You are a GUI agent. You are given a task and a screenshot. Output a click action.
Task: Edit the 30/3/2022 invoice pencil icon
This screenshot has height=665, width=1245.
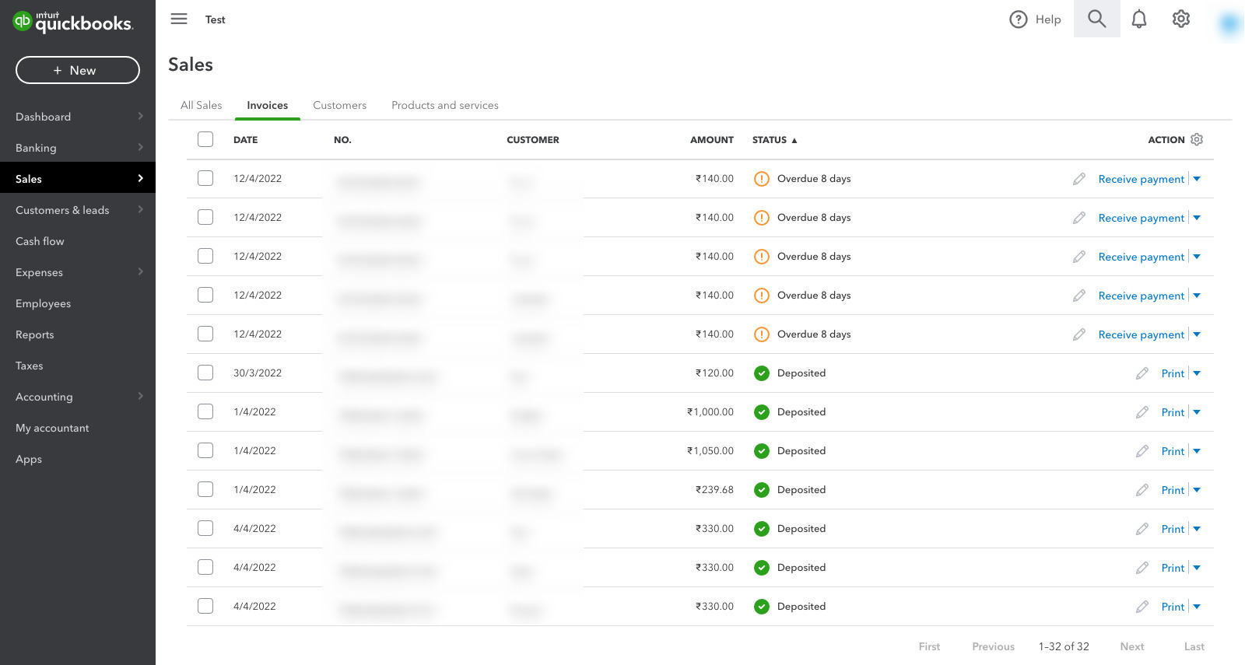pos(1142,373)
